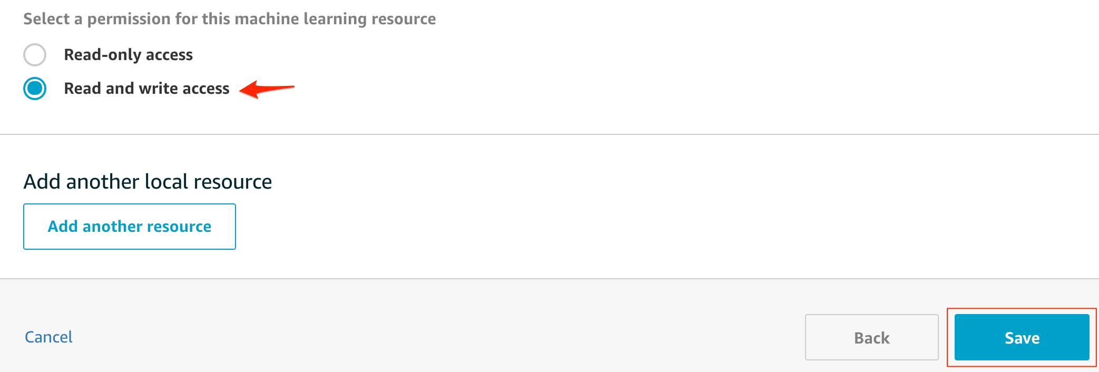This screenshot has height=372, width=1099.
Task: Click the word Back on the grey button
Action: (871, 338)
